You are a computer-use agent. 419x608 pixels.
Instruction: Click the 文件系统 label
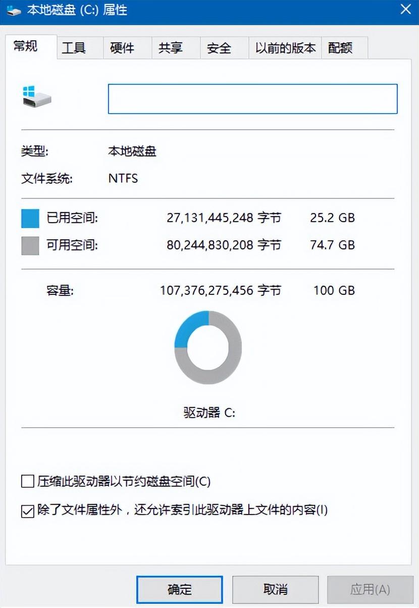point(47,179)
